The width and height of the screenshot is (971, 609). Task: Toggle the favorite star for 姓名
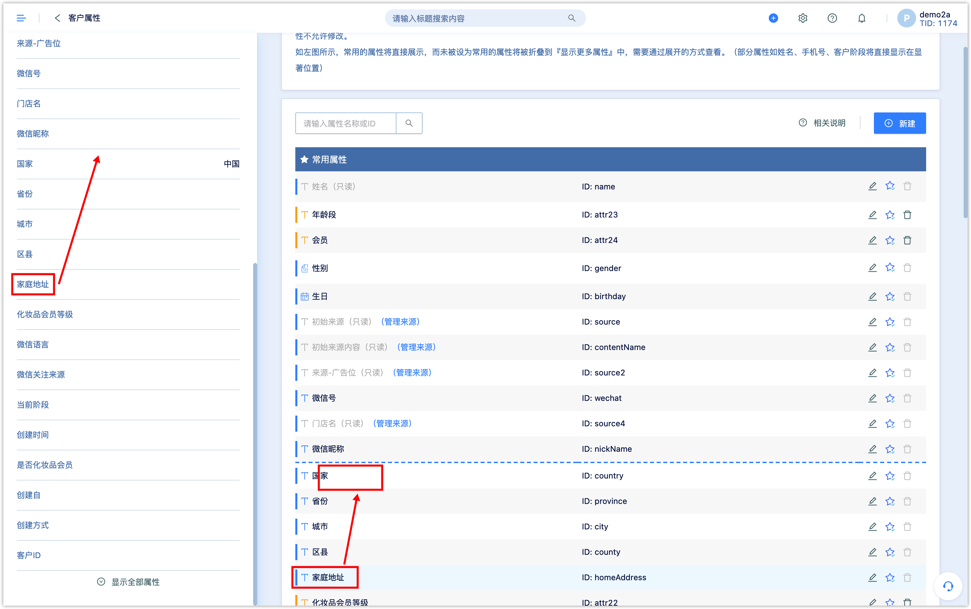point(890,186)
